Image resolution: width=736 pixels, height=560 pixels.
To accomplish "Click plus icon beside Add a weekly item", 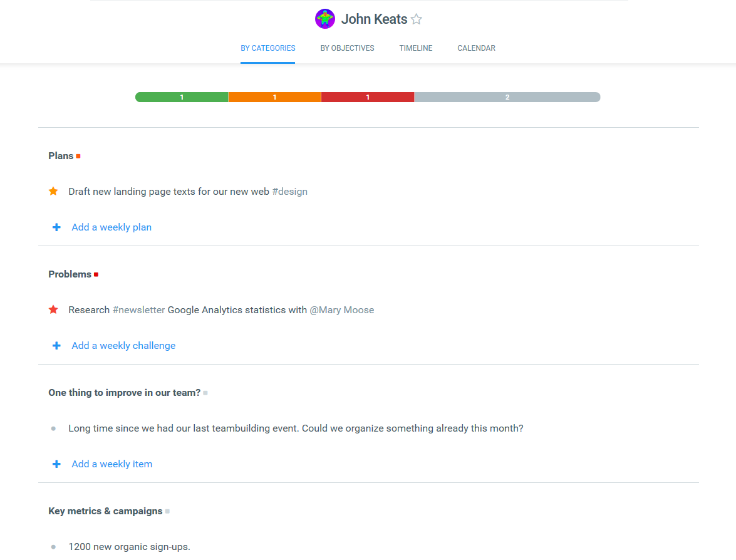I will coord(56,464).
